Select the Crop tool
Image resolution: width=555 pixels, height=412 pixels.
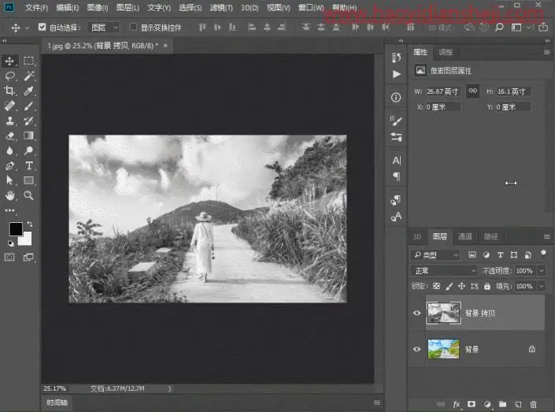(x=9, y=91)
